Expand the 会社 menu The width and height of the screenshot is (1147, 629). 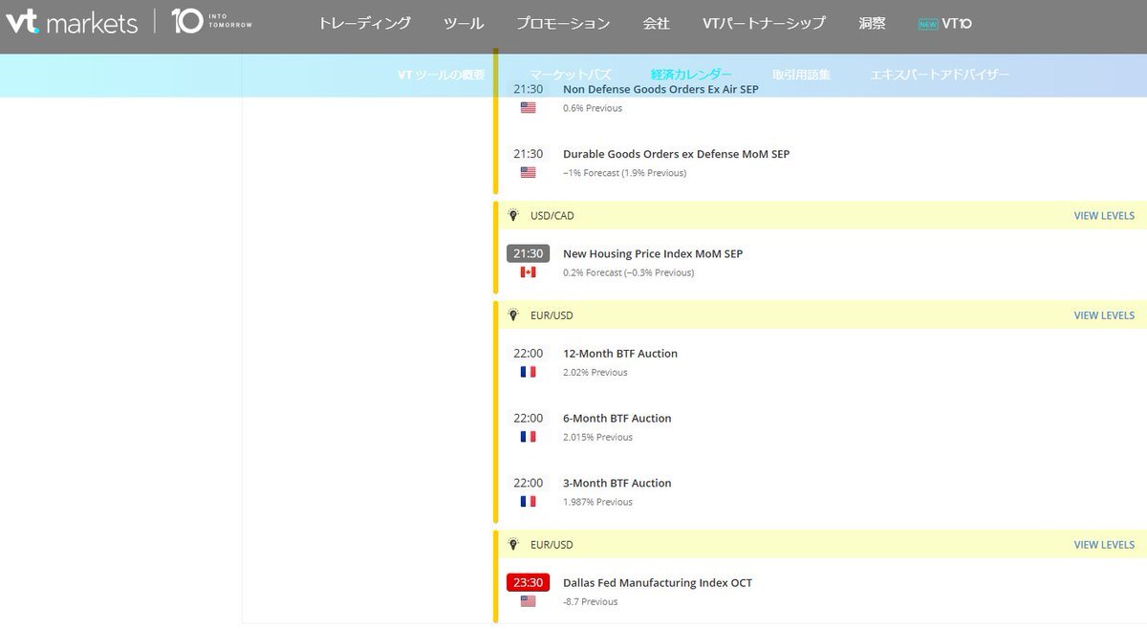pyautogui.click(x=656, y=24)
